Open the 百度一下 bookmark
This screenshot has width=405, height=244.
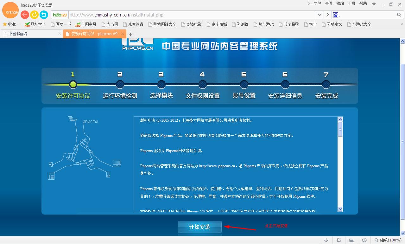[61, 24]
